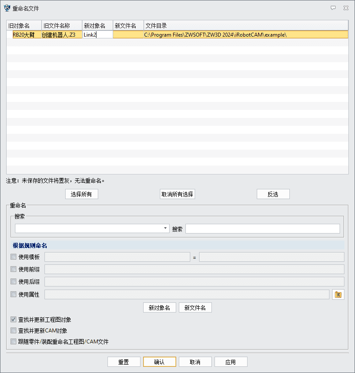Screen dimensions: 355x373
Task: Click the ZW3D app icon in title bar
Action: point(7,8)
